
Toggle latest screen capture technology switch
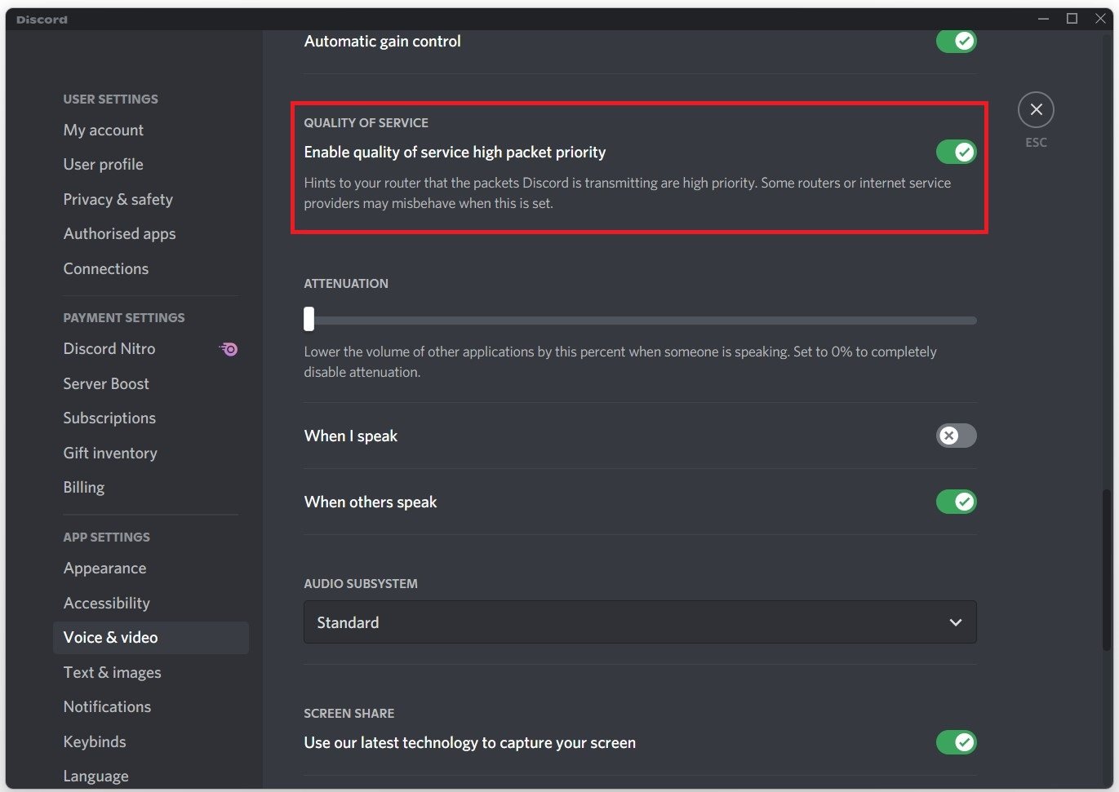tap(956, 742)
